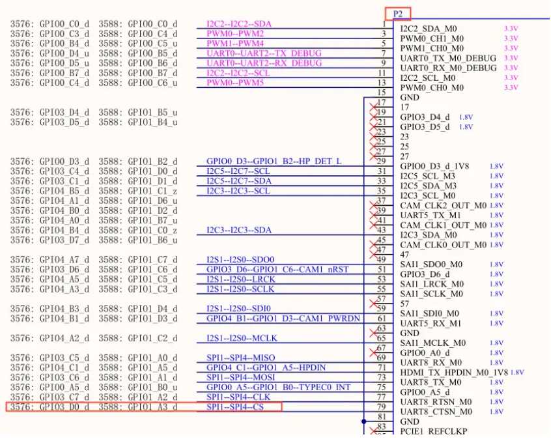Click the HDMI_TX_HPDIN_M0_1V8 pin name
This screenshot has width=551, height=441.
pos(454,372)
